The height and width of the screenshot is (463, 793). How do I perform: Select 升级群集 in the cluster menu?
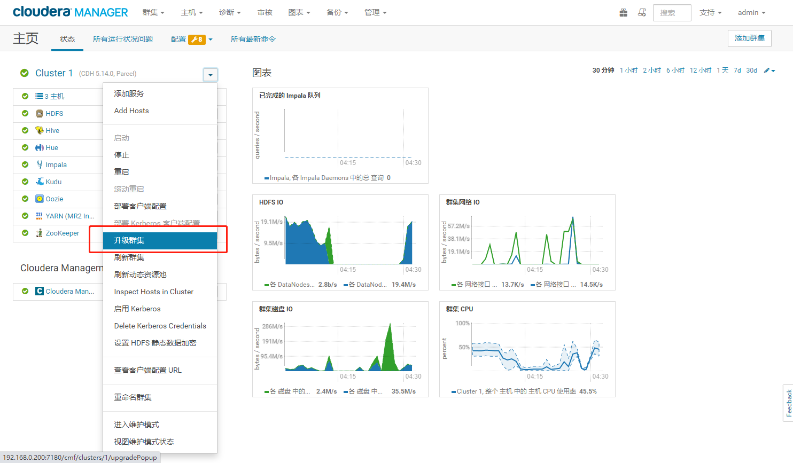160,240
